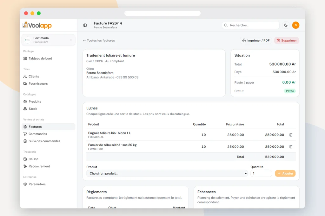Click the FUMIER-30 product code

coord(95,149)
